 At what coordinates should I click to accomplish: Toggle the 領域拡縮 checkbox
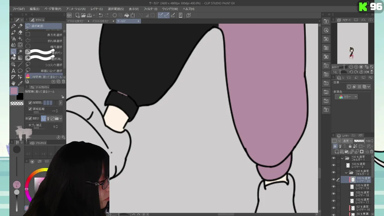pyautogui.click(x=30, y=109)
